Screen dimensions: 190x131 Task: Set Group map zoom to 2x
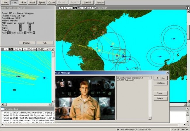(65, 8)
